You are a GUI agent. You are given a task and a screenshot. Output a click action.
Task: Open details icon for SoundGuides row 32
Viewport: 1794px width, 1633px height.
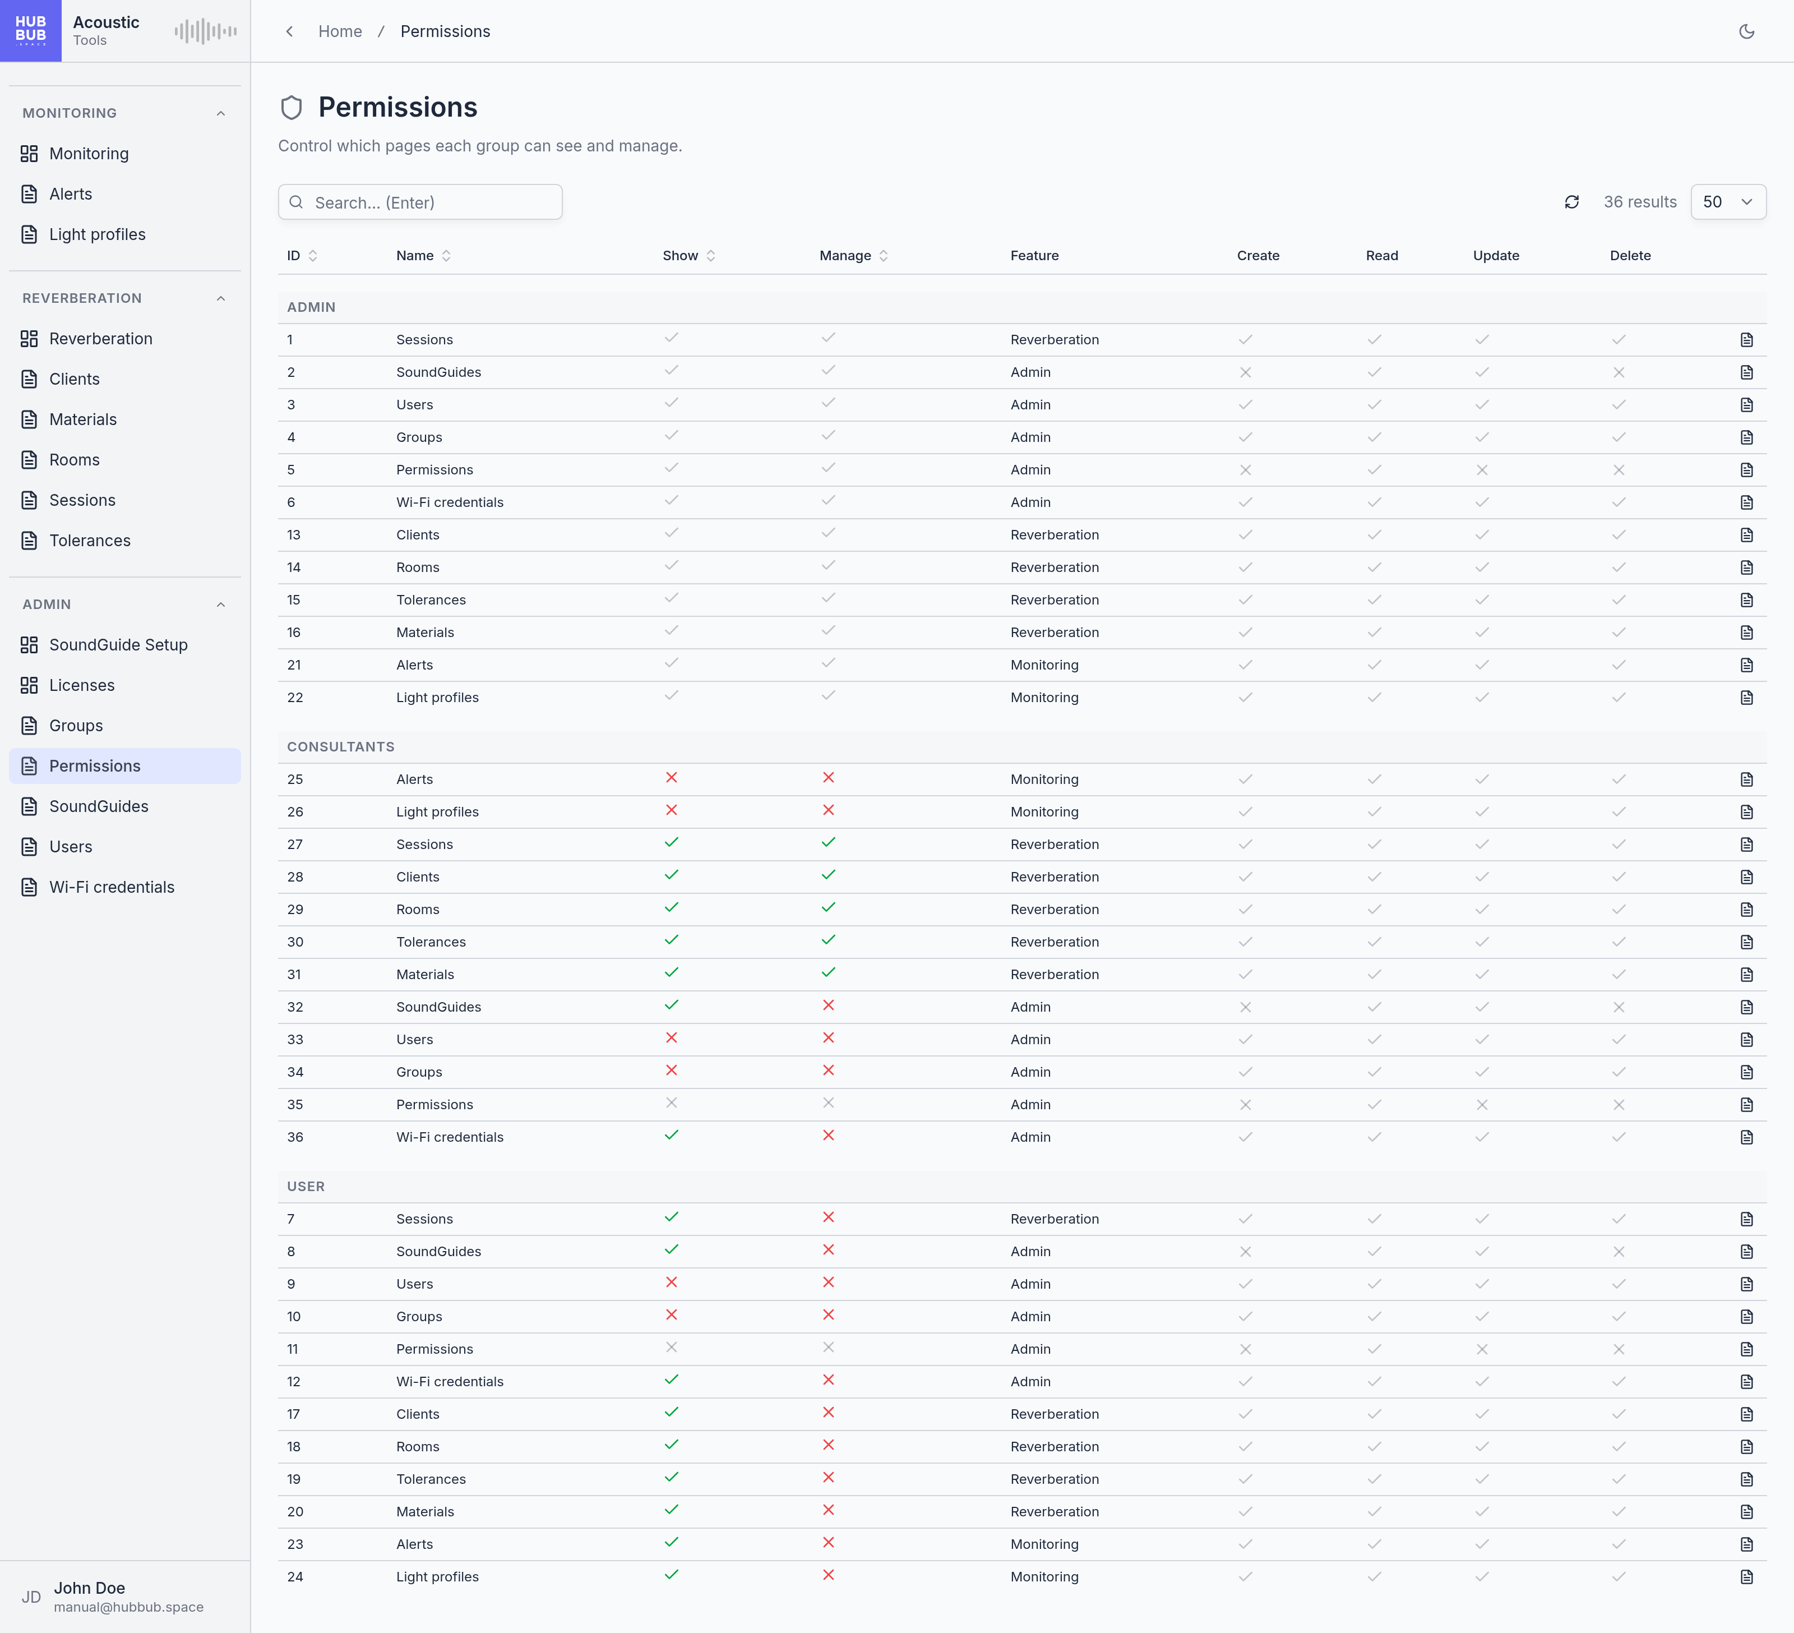1746,1007
